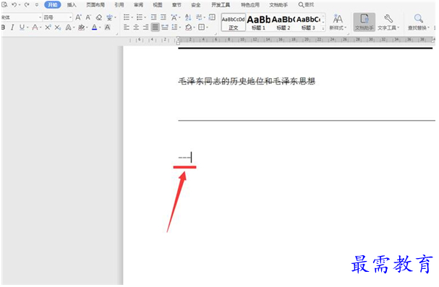Redo the last action
This screenshot has width=439, height=287.
[27, 5]
